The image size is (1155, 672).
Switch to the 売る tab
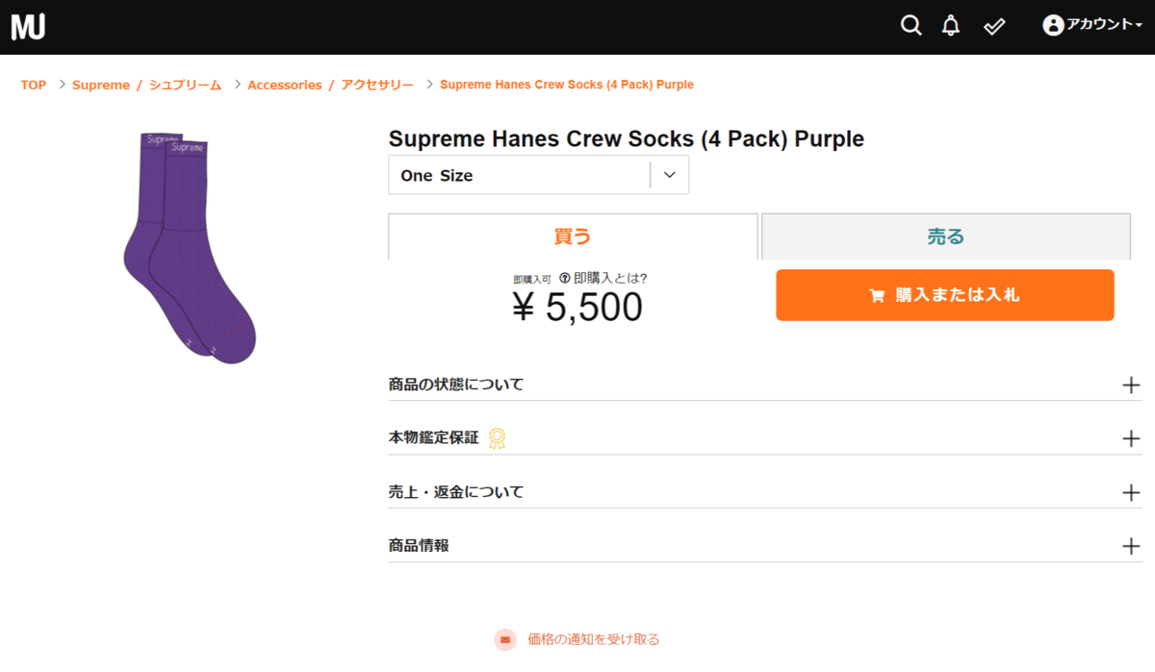click(x=945, y=236)
